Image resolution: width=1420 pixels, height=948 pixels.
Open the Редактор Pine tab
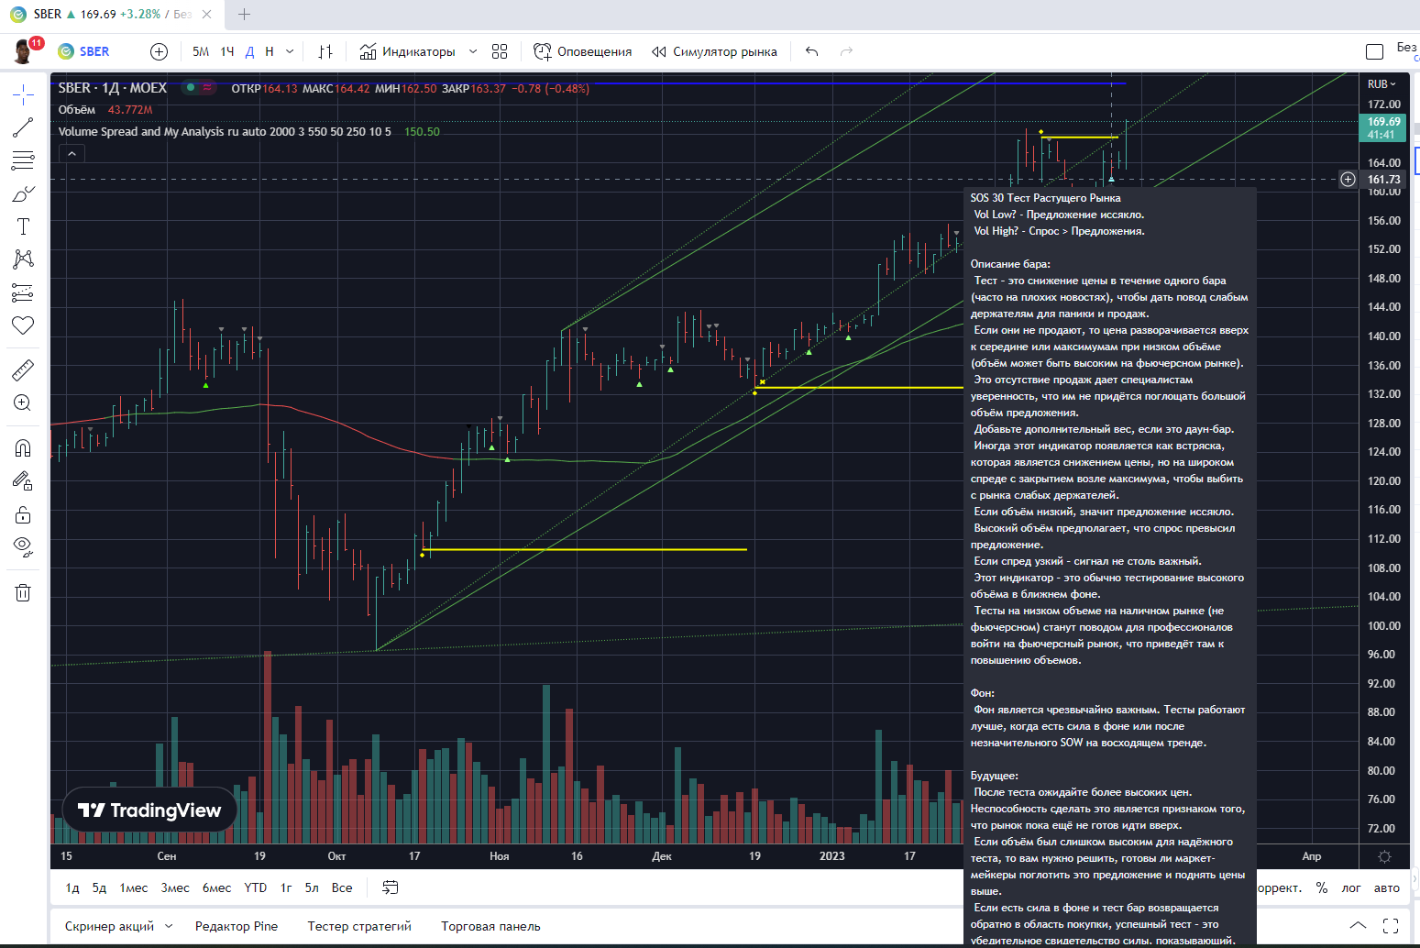click(237, 926)
